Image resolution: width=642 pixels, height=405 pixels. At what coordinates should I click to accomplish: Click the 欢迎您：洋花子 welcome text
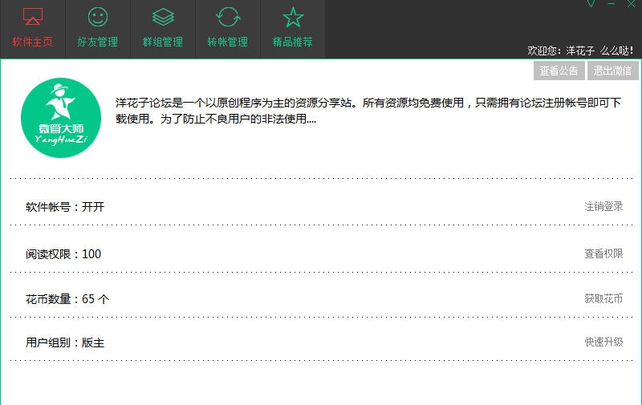coord(580,51)
